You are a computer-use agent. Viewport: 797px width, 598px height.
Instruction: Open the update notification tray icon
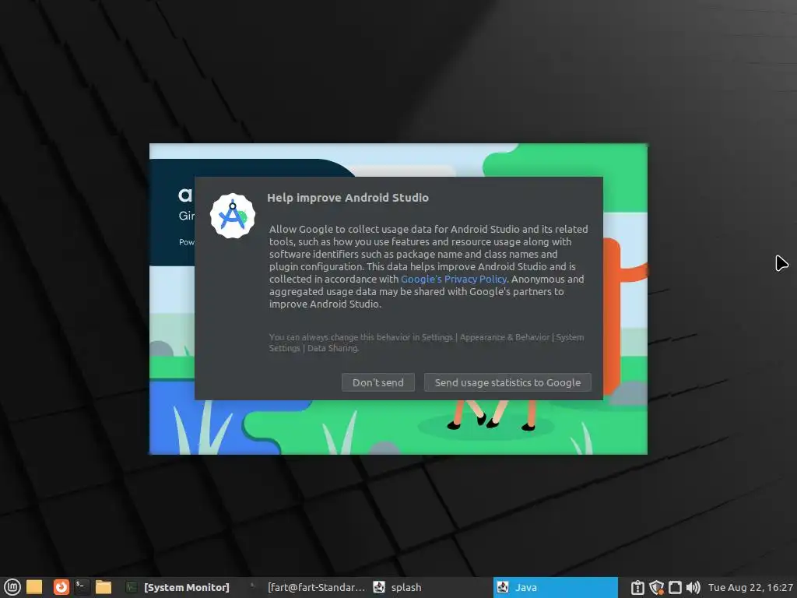click(637, 588)
